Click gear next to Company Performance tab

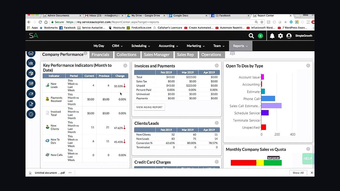coord(85,53)
